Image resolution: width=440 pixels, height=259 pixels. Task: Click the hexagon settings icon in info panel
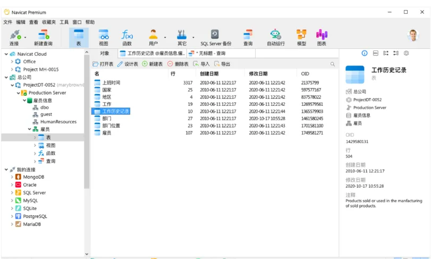point(407,53)
